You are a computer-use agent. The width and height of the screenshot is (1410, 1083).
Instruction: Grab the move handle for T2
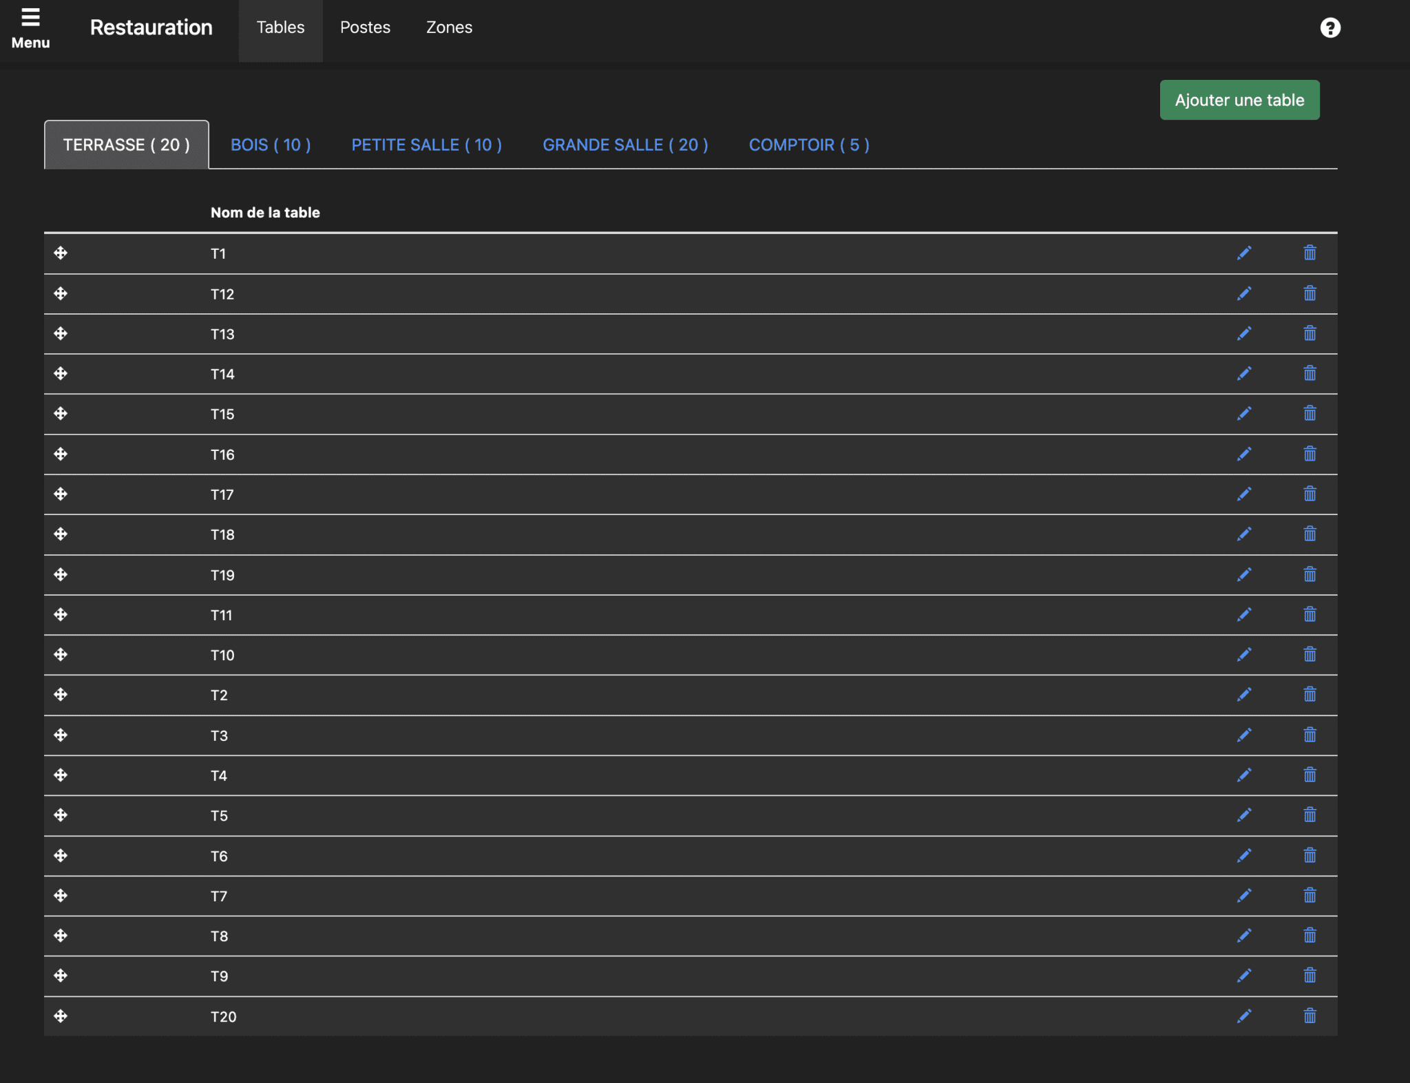tap(61, 695)
